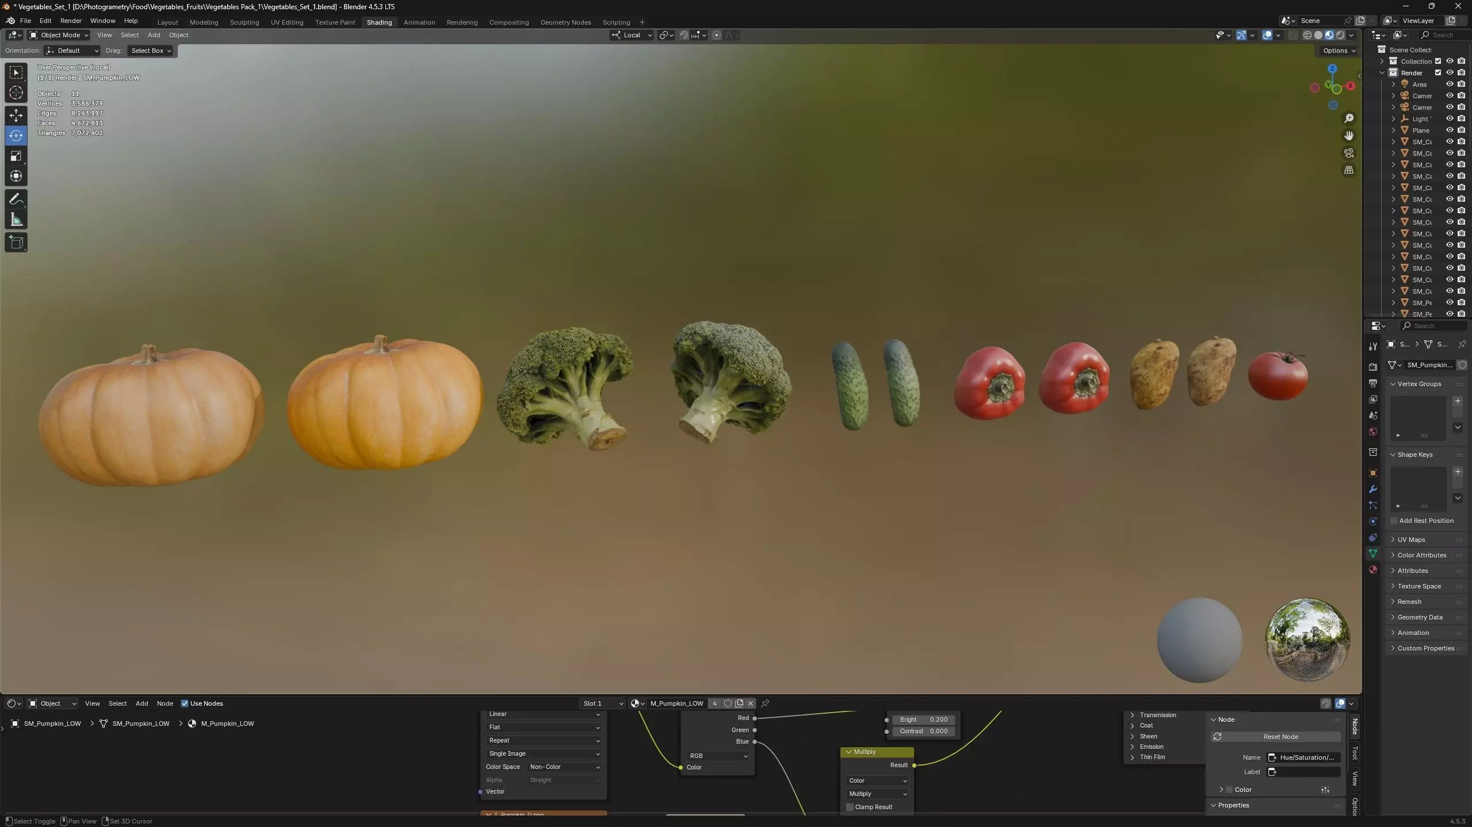Select the Select Box tool in toolbar

point(16,72)
